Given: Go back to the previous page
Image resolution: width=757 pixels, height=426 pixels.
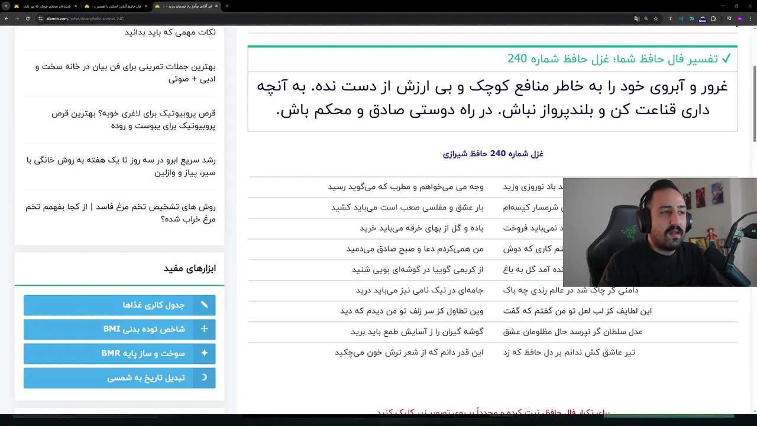Looking at the screenshot, I should point(7,18).
